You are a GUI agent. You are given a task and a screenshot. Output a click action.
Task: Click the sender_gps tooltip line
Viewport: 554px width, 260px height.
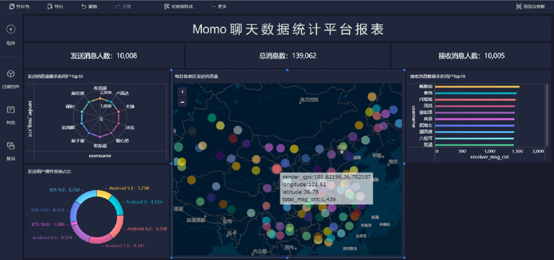[327, 177]
